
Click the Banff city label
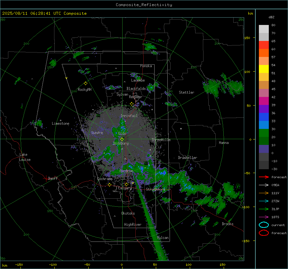coord(53,178)
